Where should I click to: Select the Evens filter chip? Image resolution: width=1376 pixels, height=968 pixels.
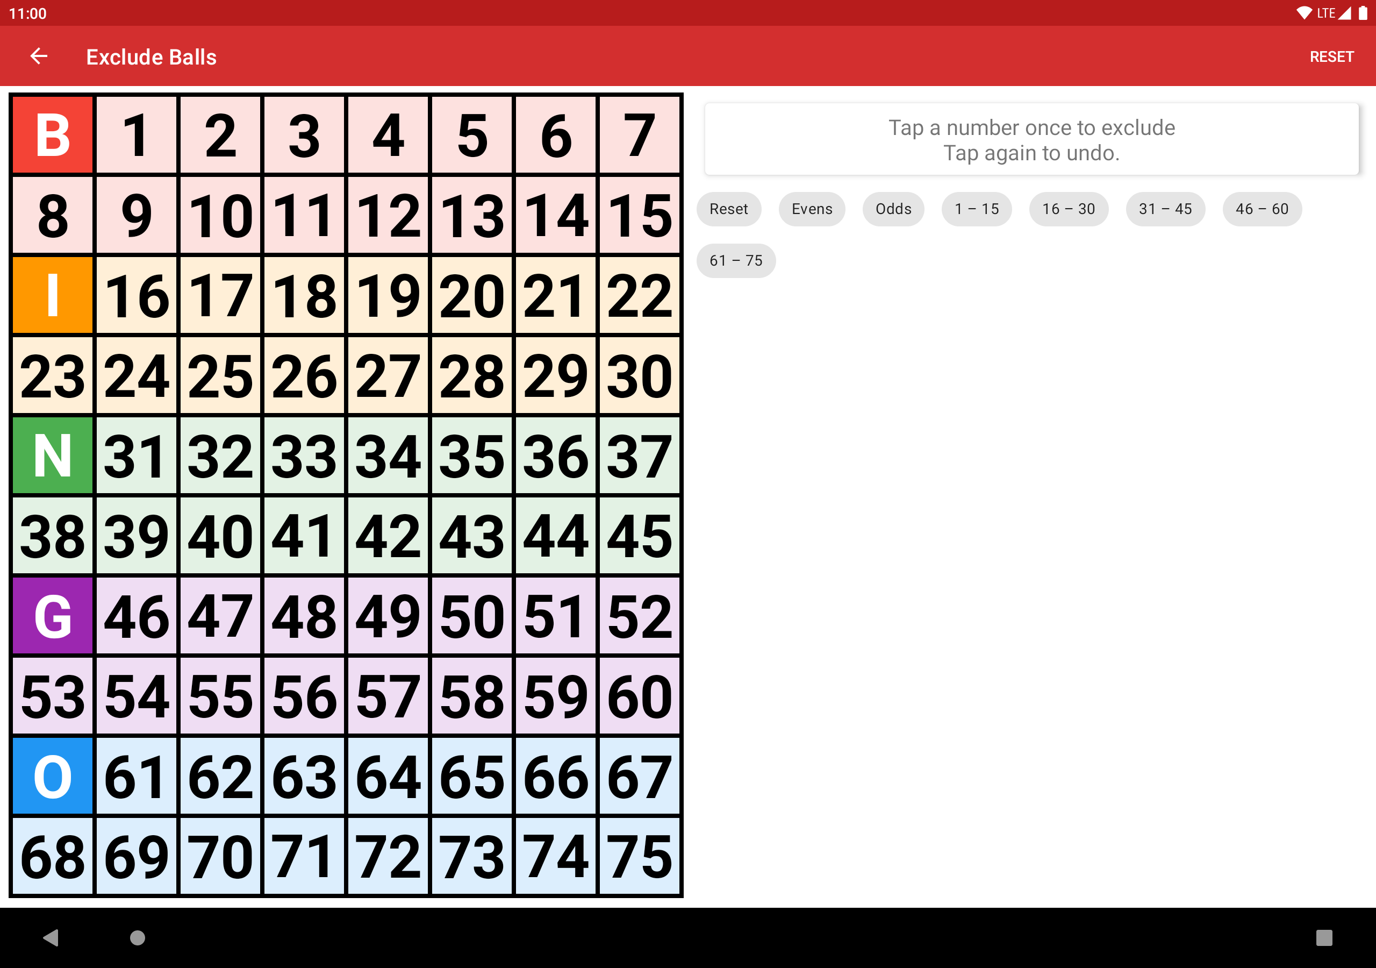(x=812, y=209)
